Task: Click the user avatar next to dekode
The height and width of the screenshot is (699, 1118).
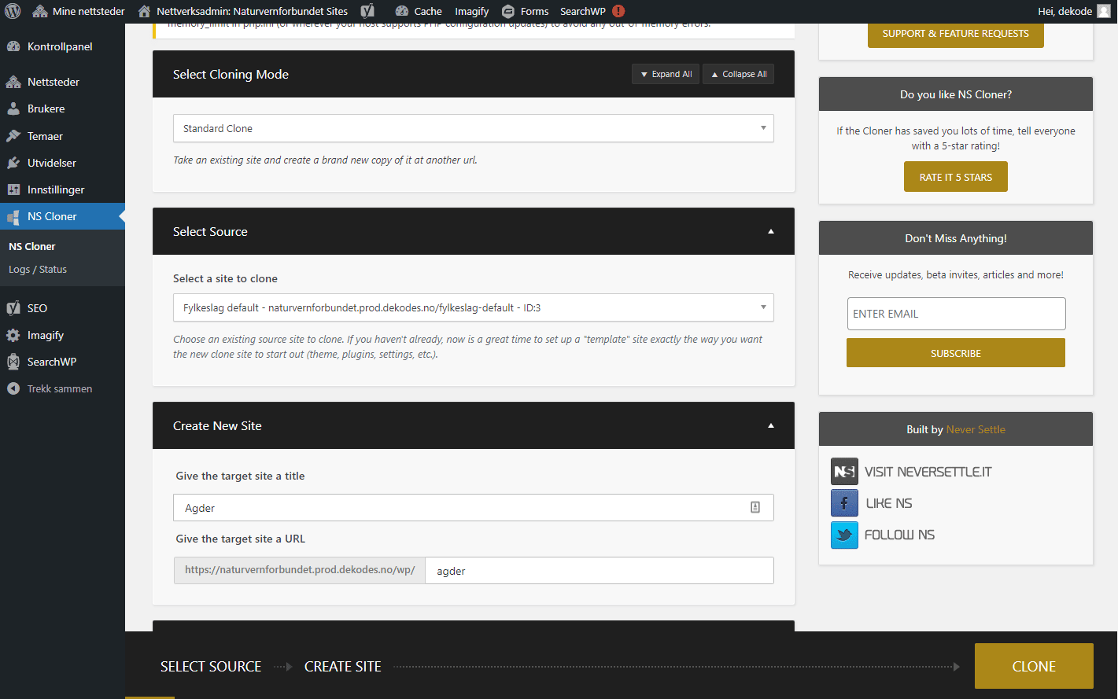Action: [1103, 11]
